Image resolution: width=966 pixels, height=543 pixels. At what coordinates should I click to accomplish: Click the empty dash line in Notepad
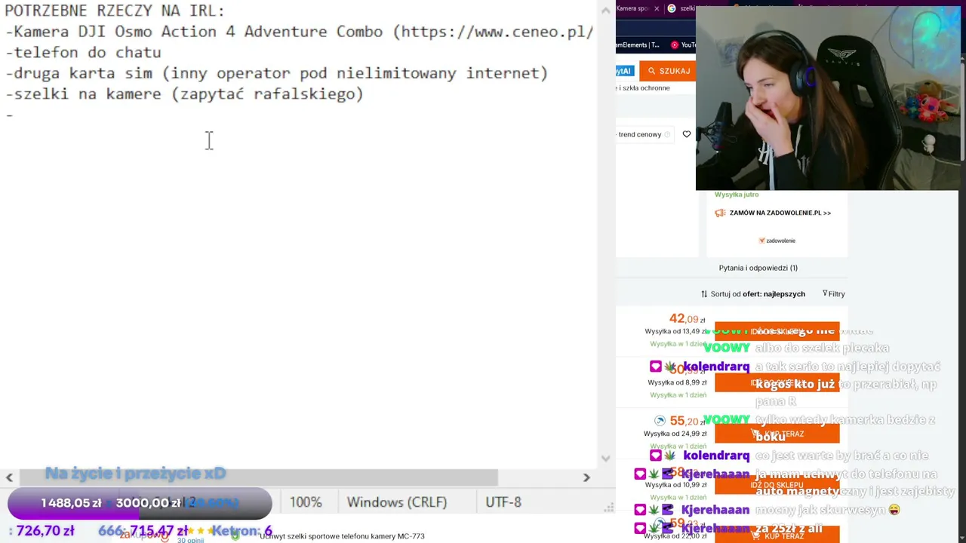[x=9, y=115]
